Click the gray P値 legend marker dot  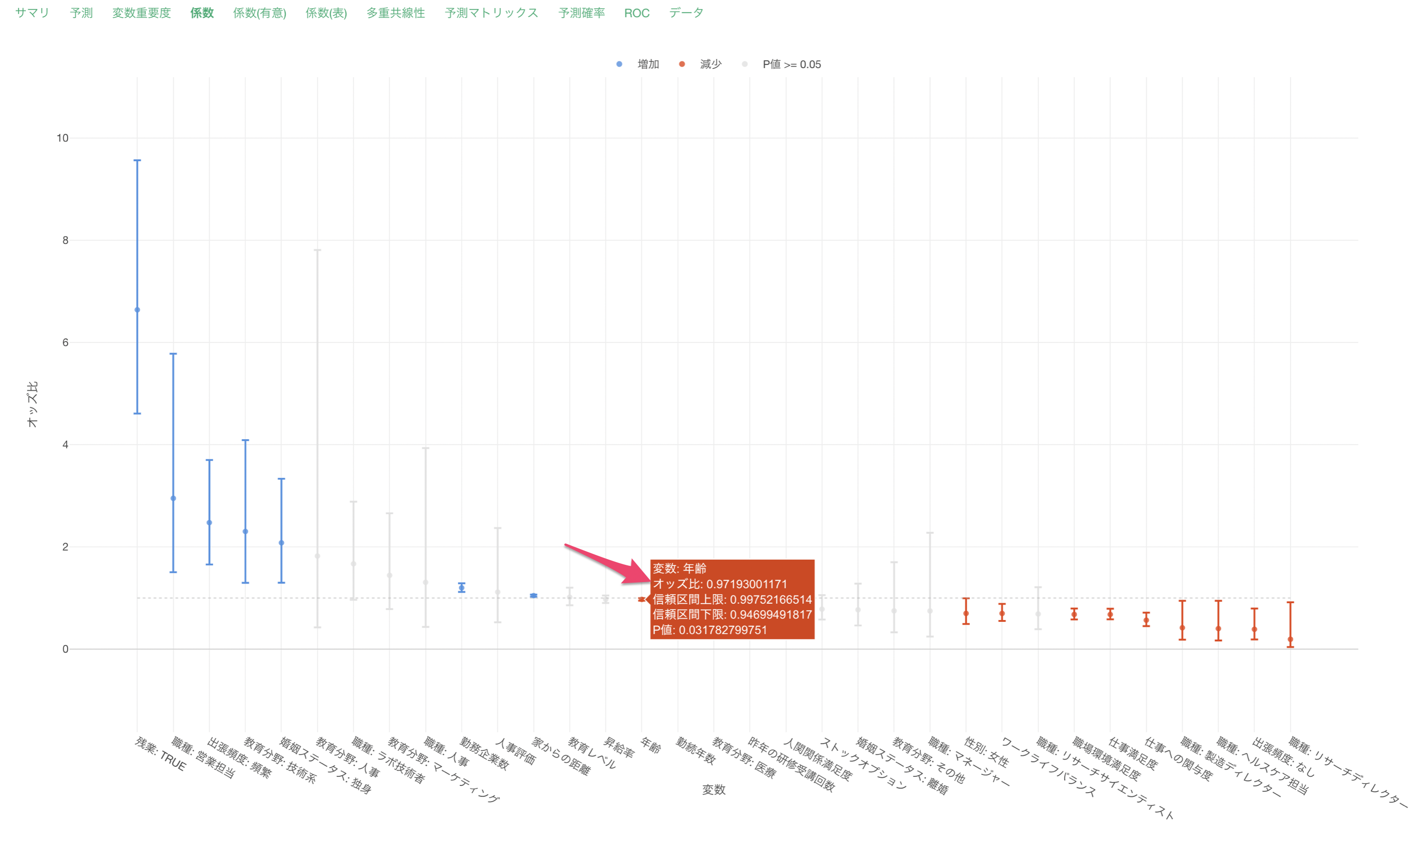click(x=745, y=64)
